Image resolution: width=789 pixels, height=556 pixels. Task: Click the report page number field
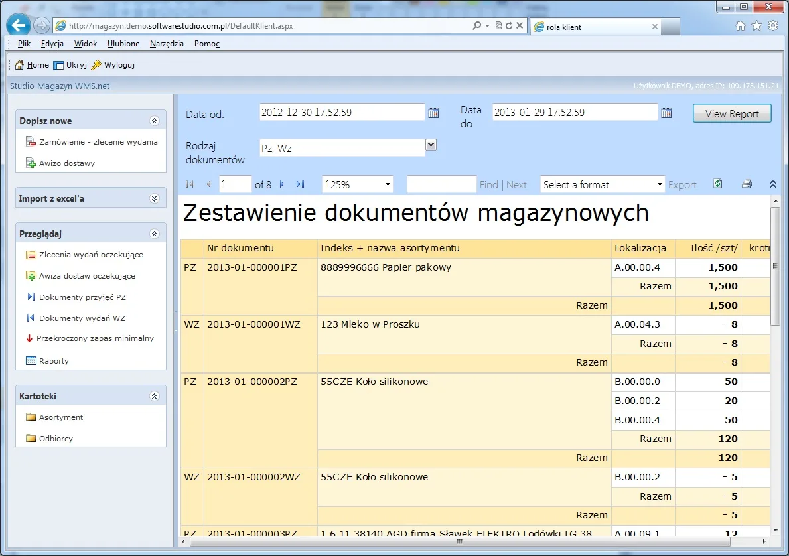(x=235, y=184)
